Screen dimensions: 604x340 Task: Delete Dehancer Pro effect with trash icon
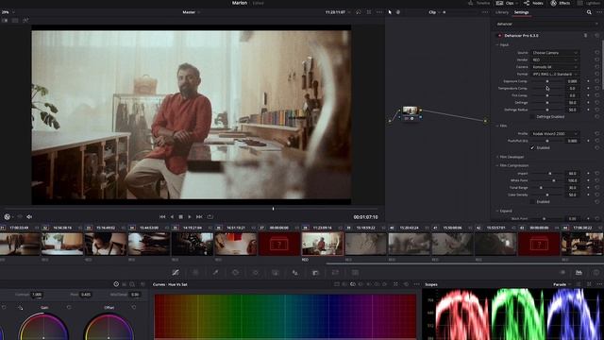(585, 36)
